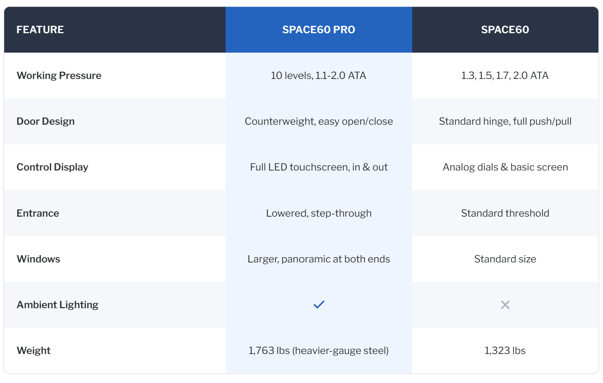Click the Entrance row label
Image resolution: width=603 pixels, height=383 pixels.
click(38, 213)
